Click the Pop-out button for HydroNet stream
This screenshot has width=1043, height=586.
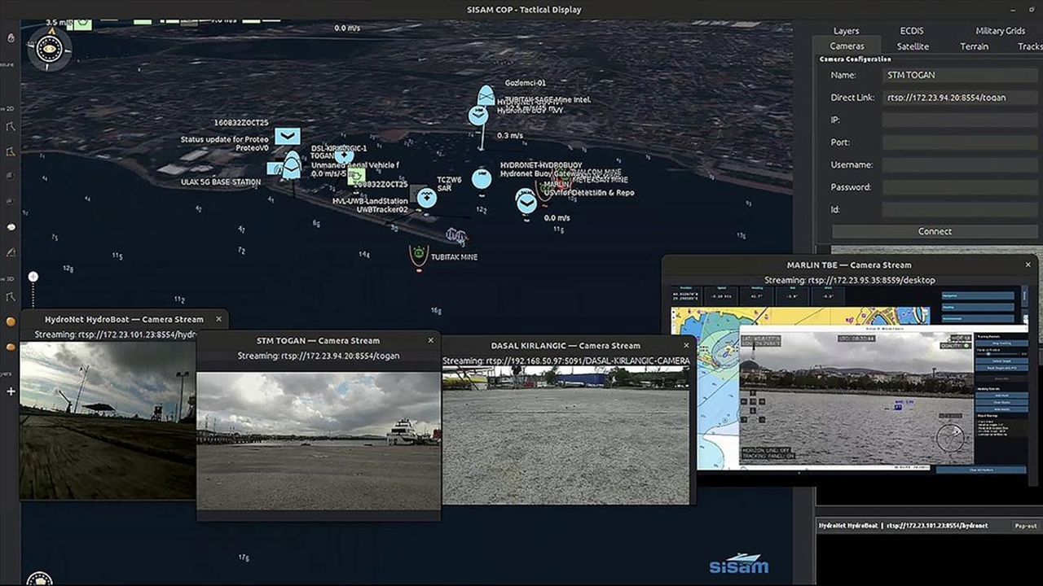click(1024, 526)
